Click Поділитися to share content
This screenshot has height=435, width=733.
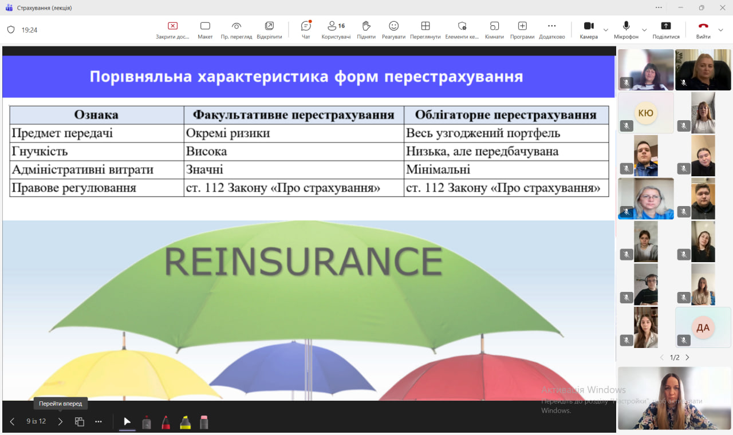click(665, 30)
